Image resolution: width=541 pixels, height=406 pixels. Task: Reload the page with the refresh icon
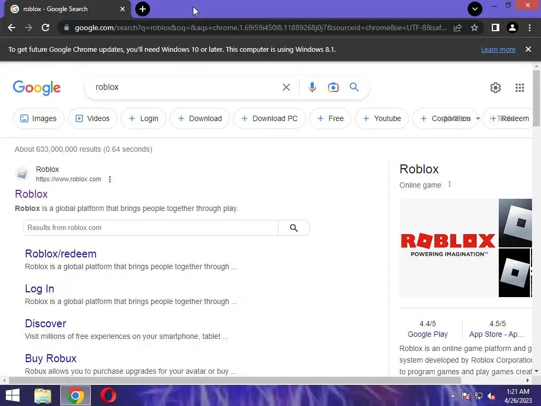coord(45,27)
